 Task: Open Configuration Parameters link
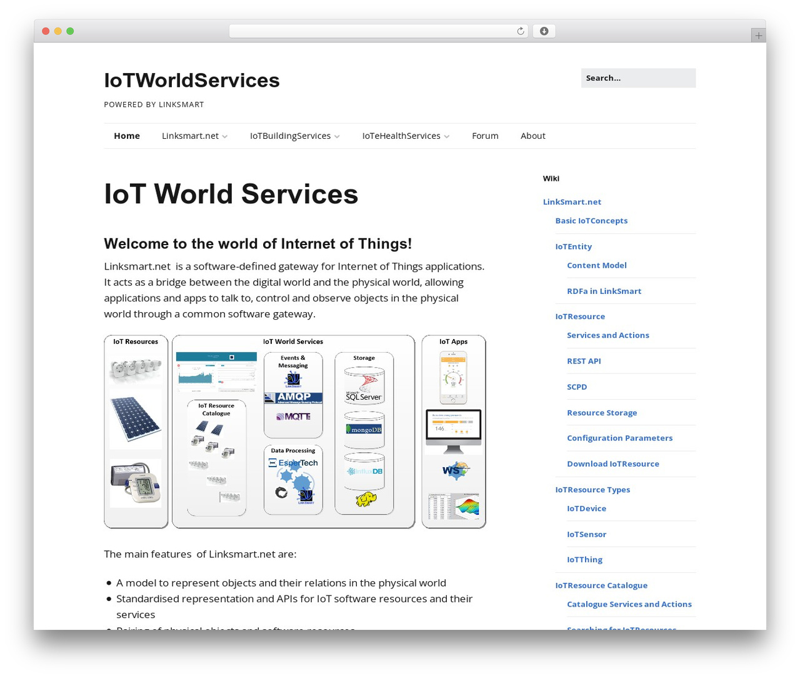coord(619,438)
